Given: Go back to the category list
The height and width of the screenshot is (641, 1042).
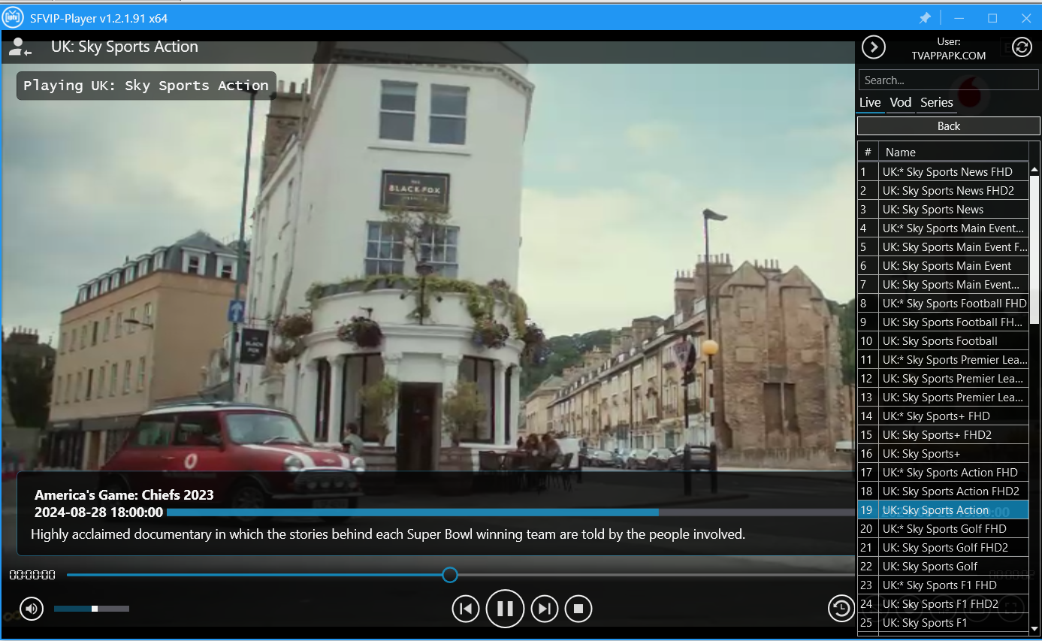Looking at the screenshot, I should (948, 126).
